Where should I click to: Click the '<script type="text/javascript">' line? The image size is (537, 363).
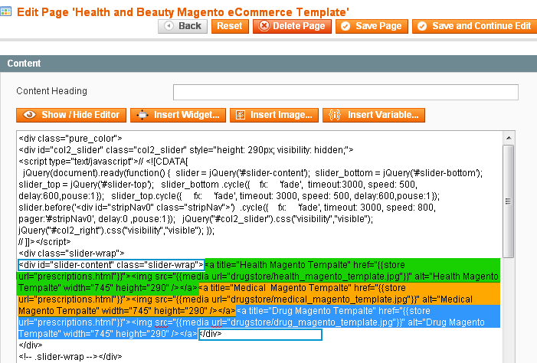pyautogui.click(x=103, y=162)
